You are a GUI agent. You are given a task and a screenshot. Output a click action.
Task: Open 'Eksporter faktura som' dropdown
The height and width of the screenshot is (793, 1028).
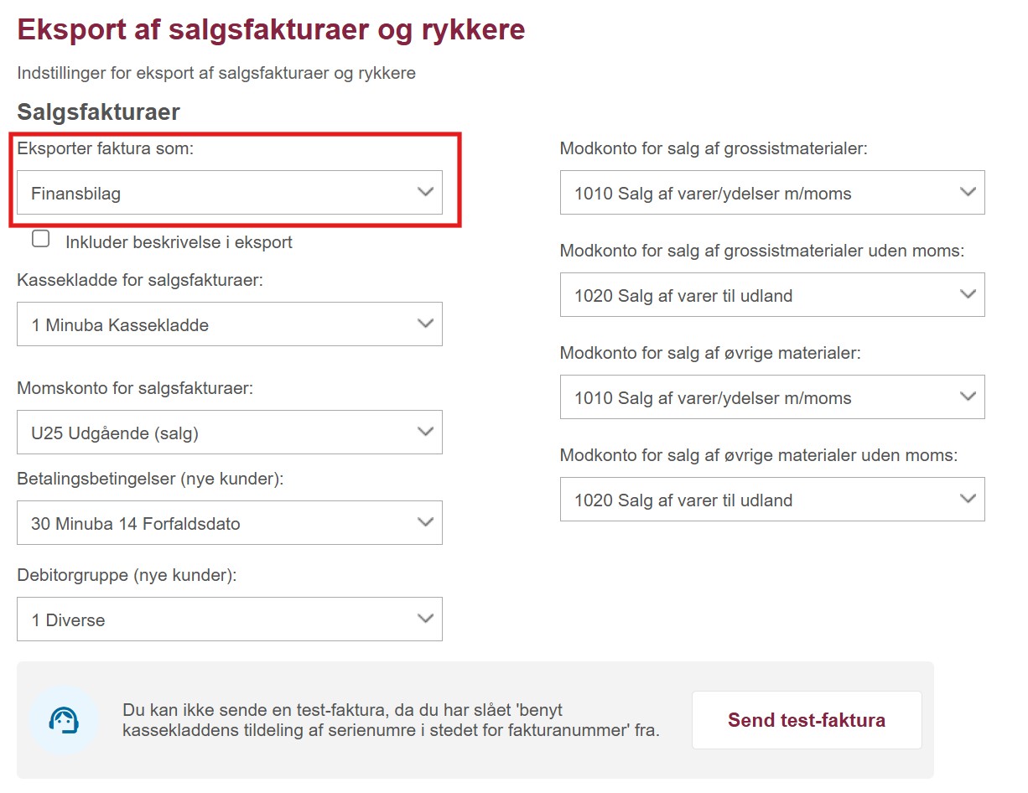(229, 193)
